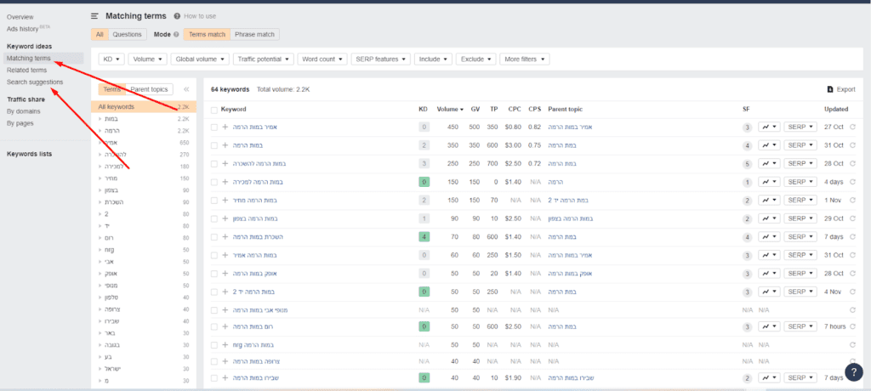Select checkbox for keyword במות הרמה למכירה
Image resolution: width=871 pixels, height=391 pixels.
click(214, 182)
